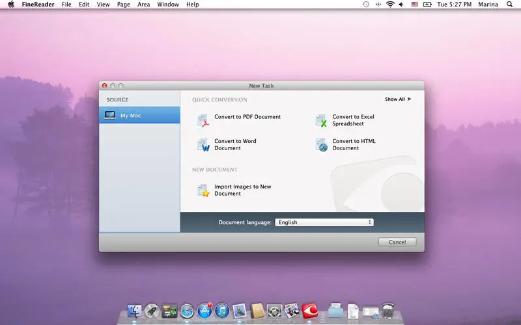Screen dimensions: 521x325
Task: Open Launchpad rocket icon in dock
Action: click(x=152, y=311)
